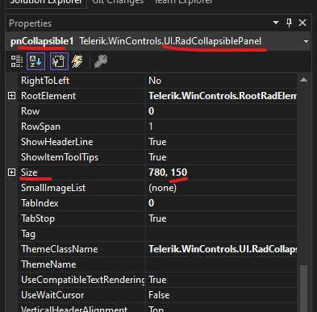The height and width of the screenshot is (312, 317).
Task: Click the ShowHeaderLine True value
Action: pos(221,142)
